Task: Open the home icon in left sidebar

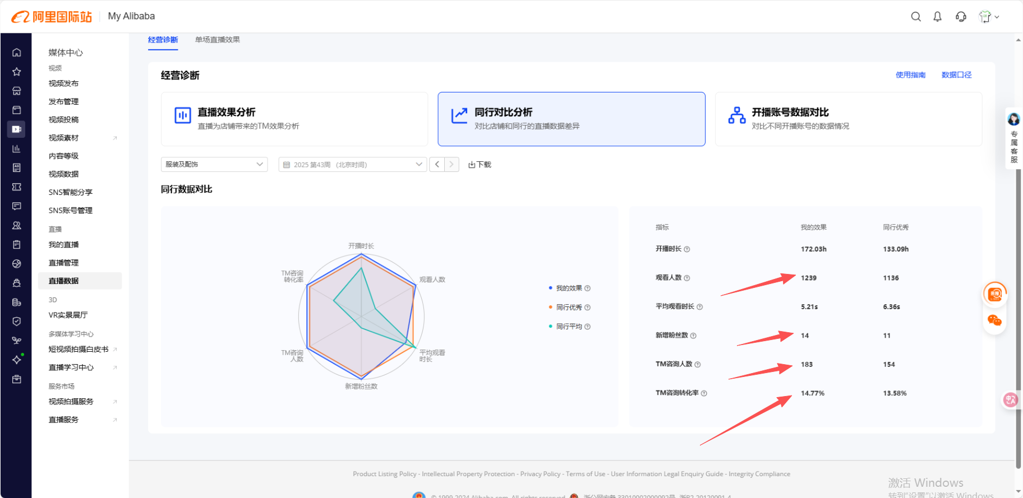Action: [x=17, y=53]
